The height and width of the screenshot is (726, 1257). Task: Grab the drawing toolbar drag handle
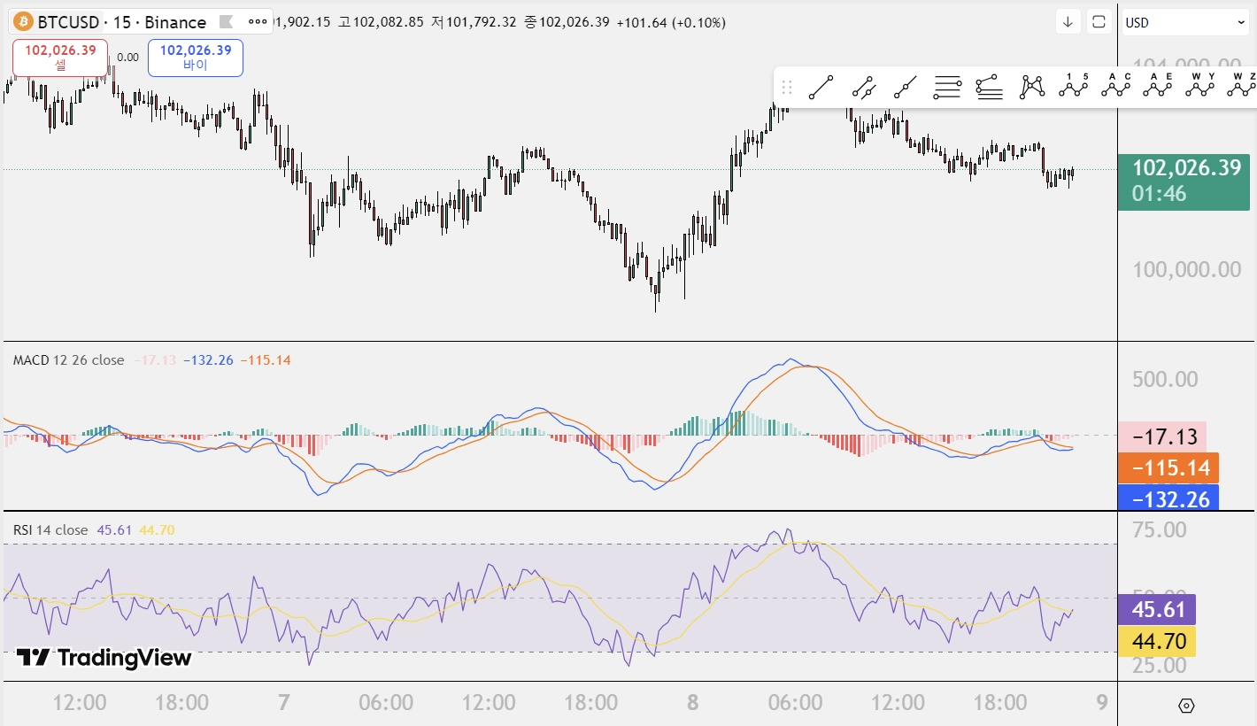(787, 88)
